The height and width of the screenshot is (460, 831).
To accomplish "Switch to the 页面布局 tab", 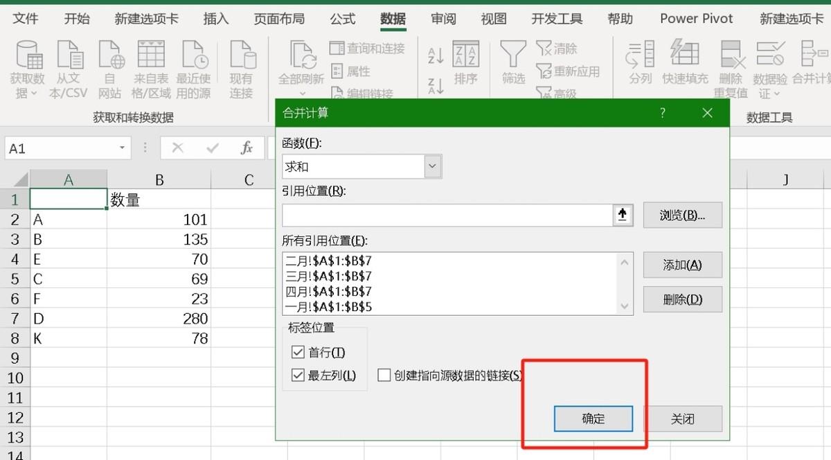I will coord(279,19).
